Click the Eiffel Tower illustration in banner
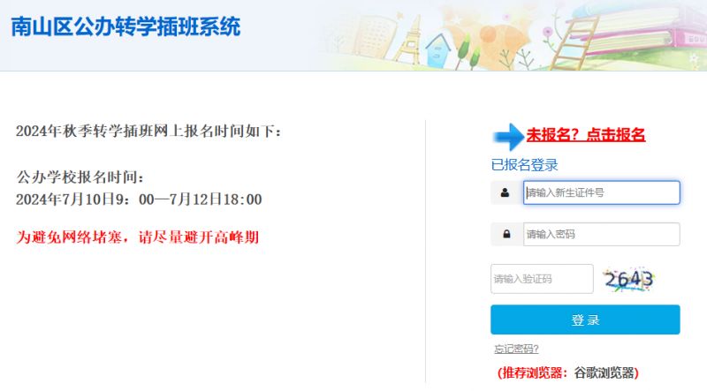 coord(408,39)
